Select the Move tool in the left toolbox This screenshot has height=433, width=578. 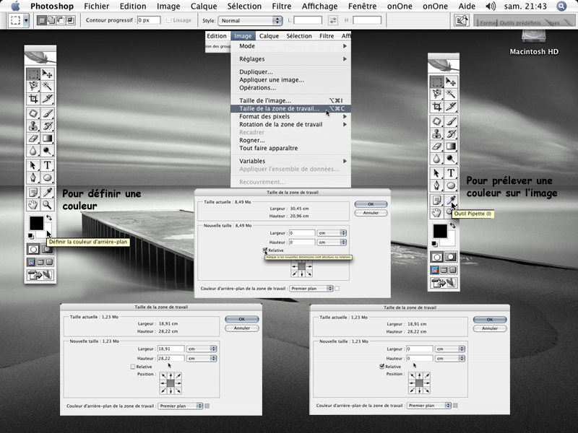[x=47, y=74]
